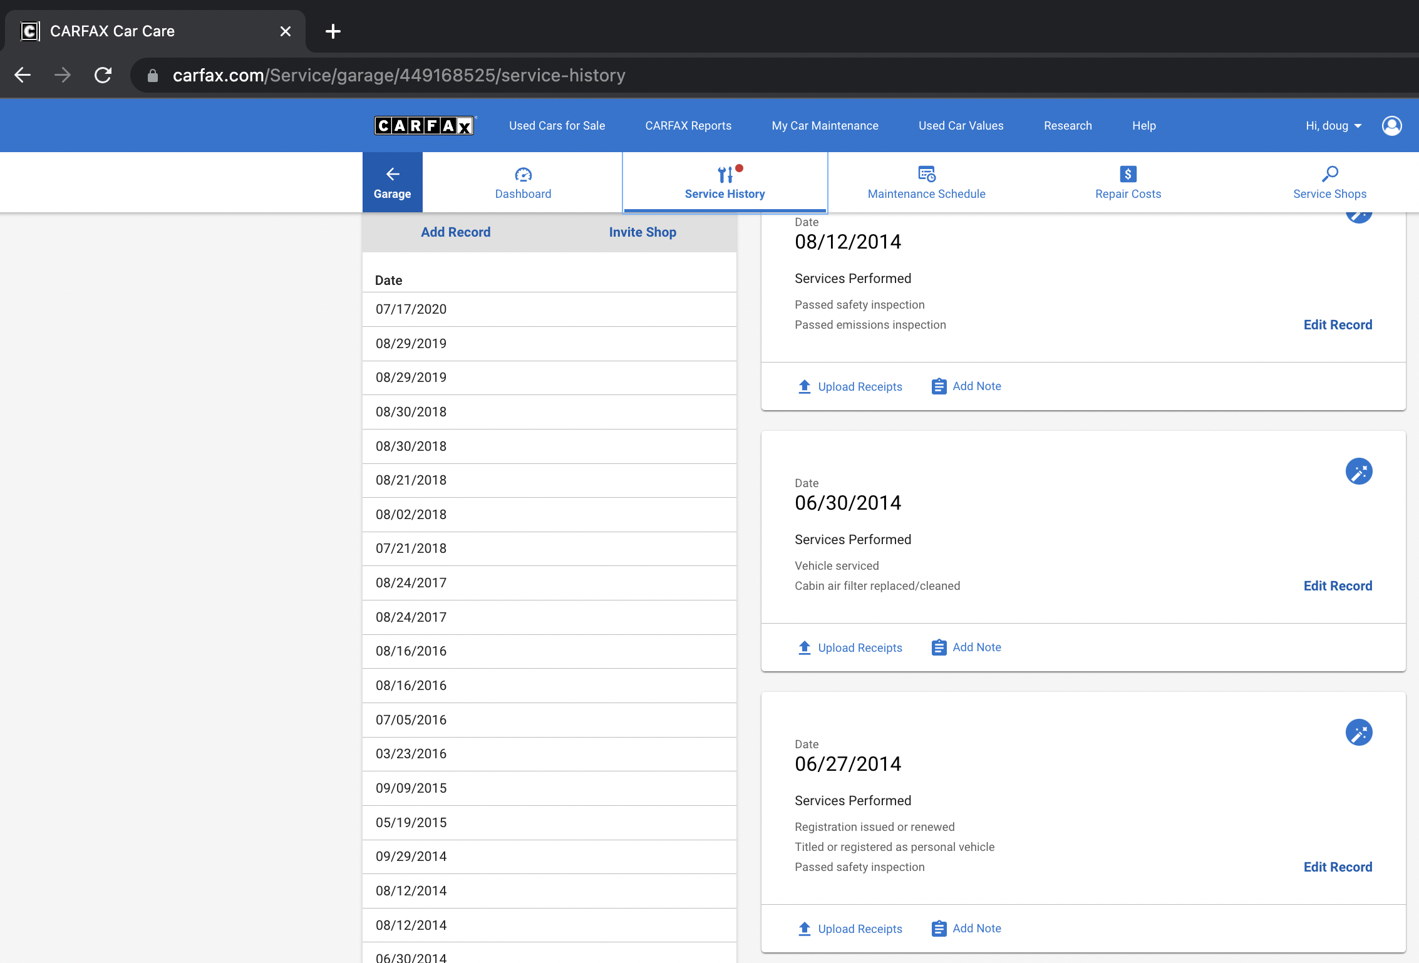Upload Receipts for the 08/12/2014 record
Image resolution: width=1419 pixels, height=963 pixels.
850,387
